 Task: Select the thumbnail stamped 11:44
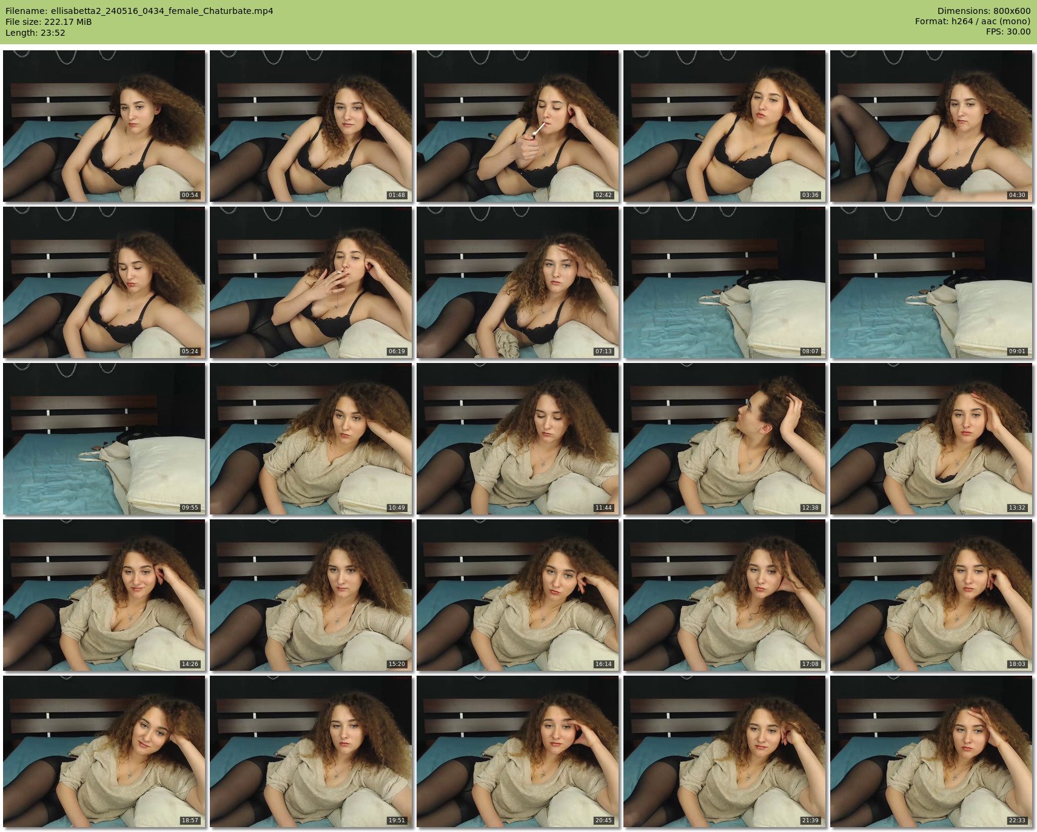pyautogui.click(x=517, y=439)
